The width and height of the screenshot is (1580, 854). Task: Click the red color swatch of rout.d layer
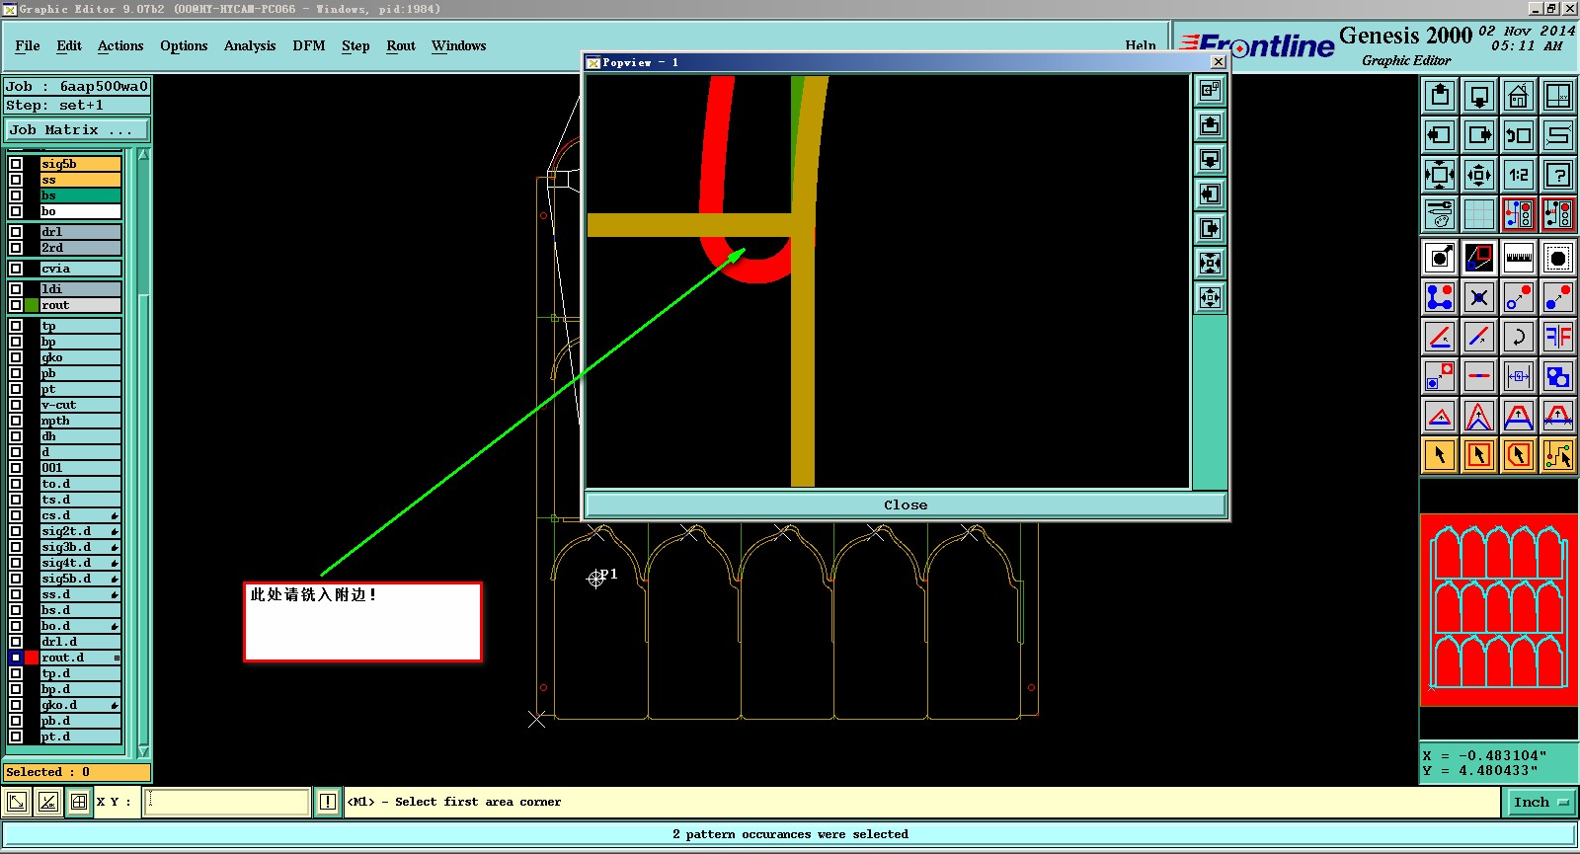(32, 658)
